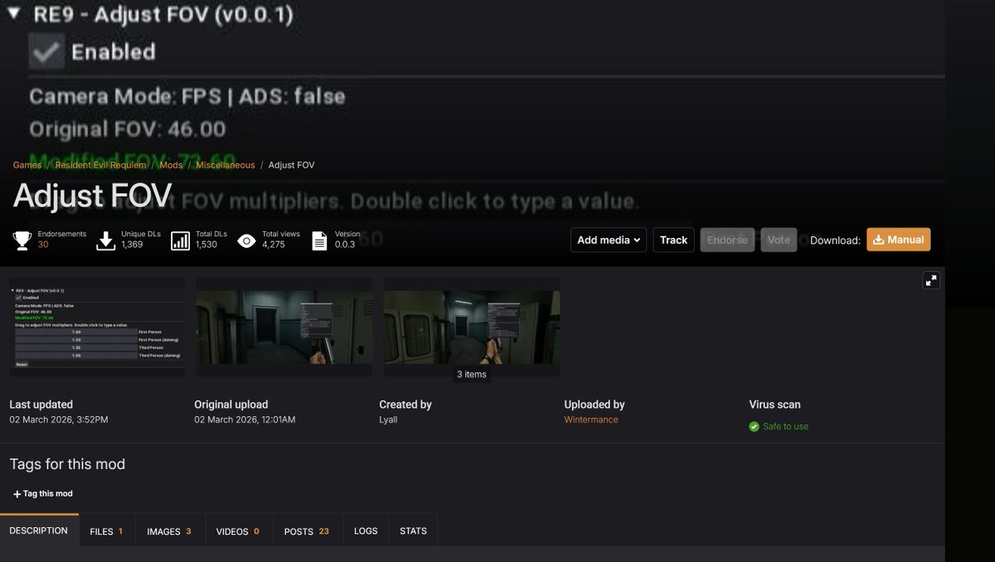
Task: Click the Safe to use status text
Action: [785, 427]
